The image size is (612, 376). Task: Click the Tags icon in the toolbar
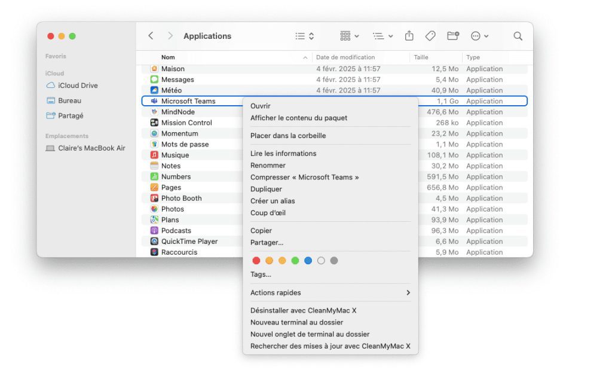point(430,35)
